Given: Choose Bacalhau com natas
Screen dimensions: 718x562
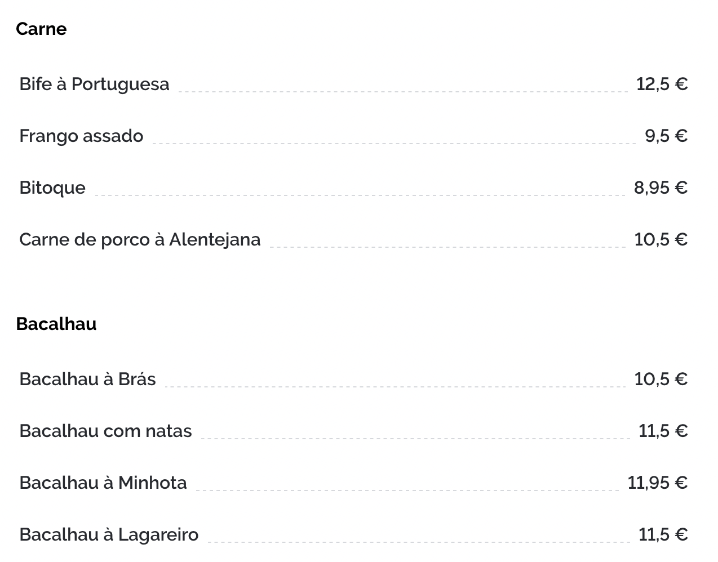Looking at the screenshot, I should (105, 431).
